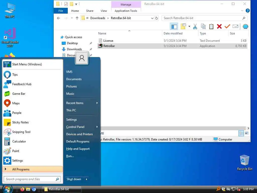Open the Shut down options arrow

86,179
